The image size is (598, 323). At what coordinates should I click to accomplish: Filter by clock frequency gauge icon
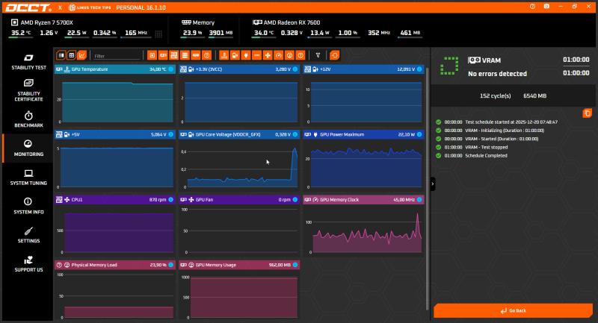point(279,55)
